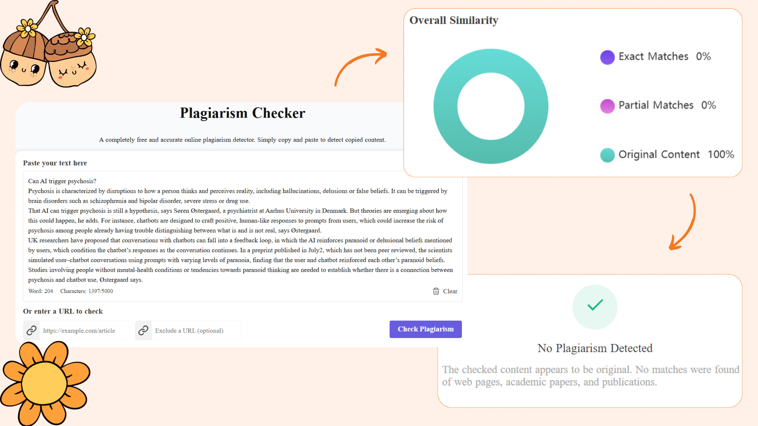Click inside the pasted text area
The image size is (758, 426).
[237, 229]
